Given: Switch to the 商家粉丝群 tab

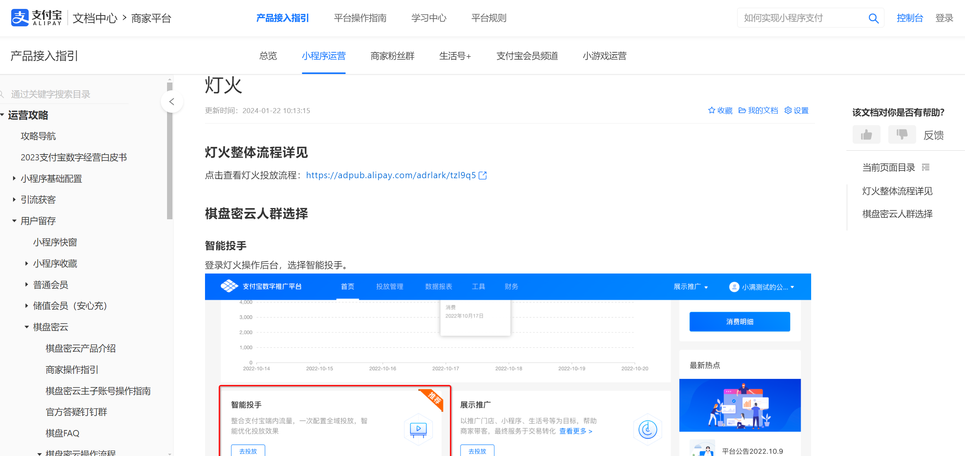Looking at the screenshot, I should click(x=393, y=56).
